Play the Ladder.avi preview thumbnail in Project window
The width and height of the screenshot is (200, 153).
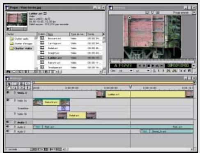(8, 29)
